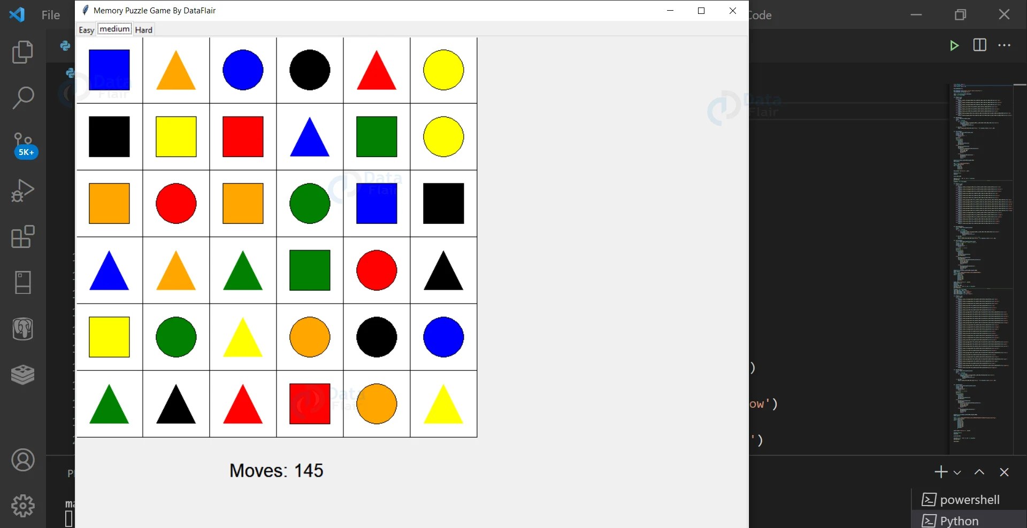Run the Python file with the play button
The image size is (1027, 528).
click(x=955, y=46)
